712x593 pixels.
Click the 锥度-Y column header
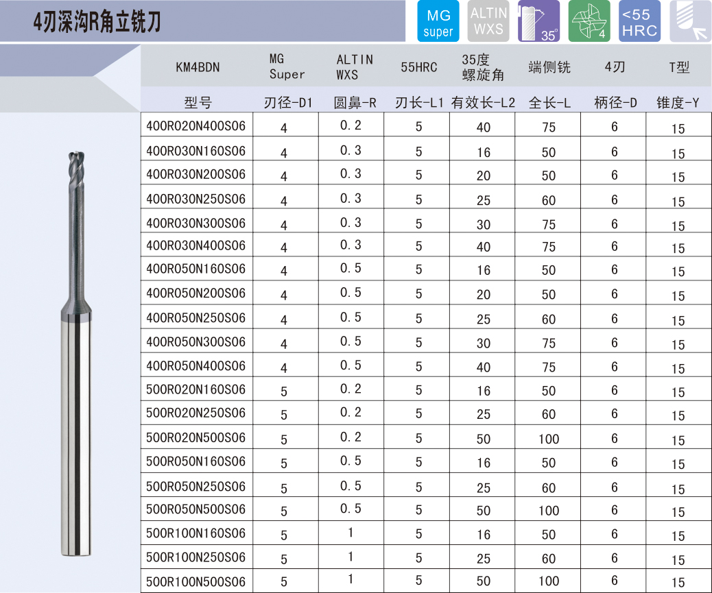pos(677,103)
